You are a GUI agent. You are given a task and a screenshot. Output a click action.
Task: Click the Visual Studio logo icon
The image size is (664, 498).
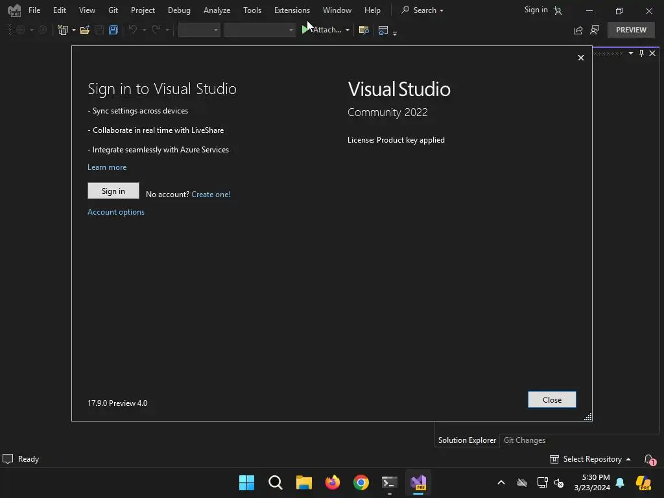click(x=14, y=10)
